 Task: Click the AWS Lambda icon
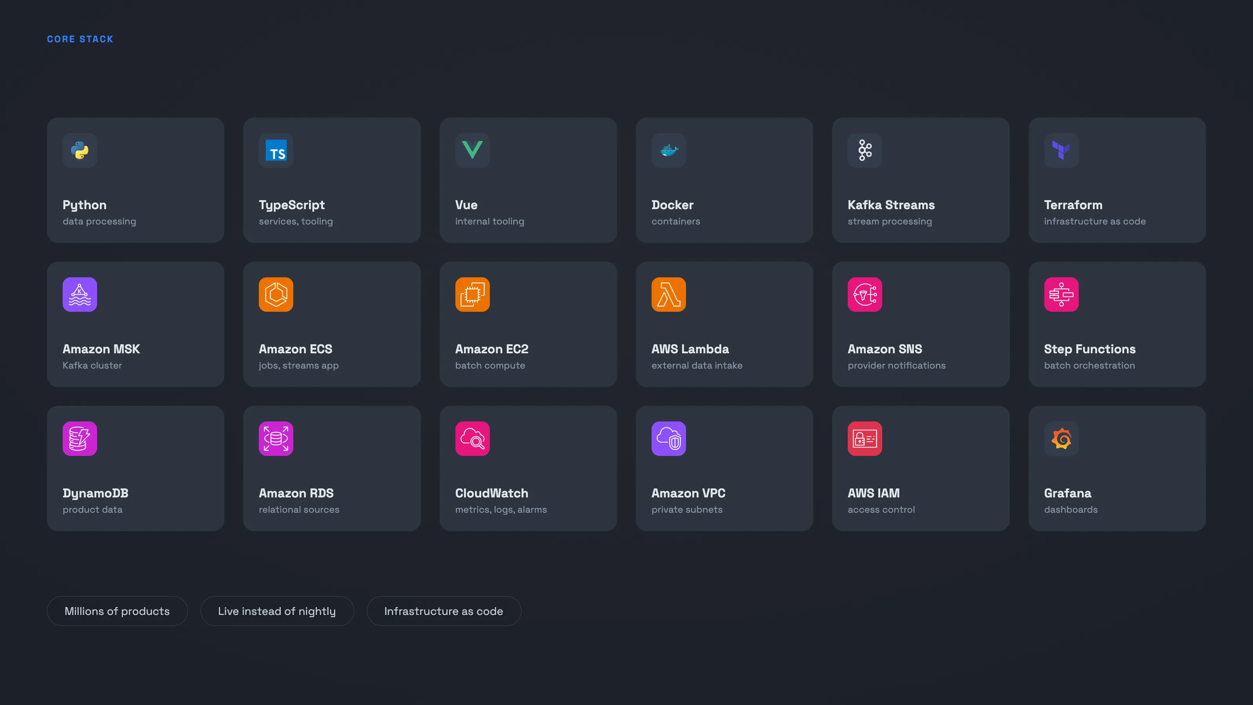pos(669,295)
